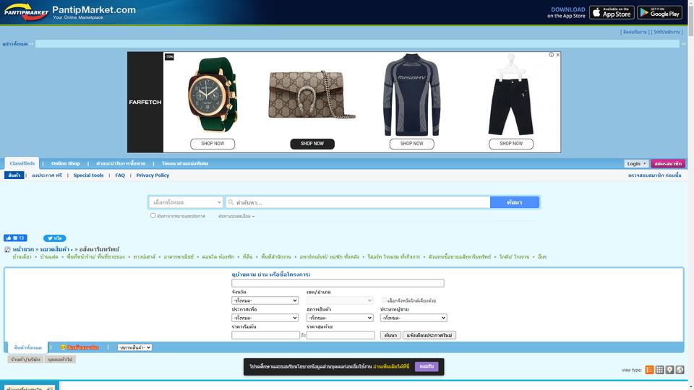Open the black pants product image
The width and height of the screenshot is (694, 390).
511,95
